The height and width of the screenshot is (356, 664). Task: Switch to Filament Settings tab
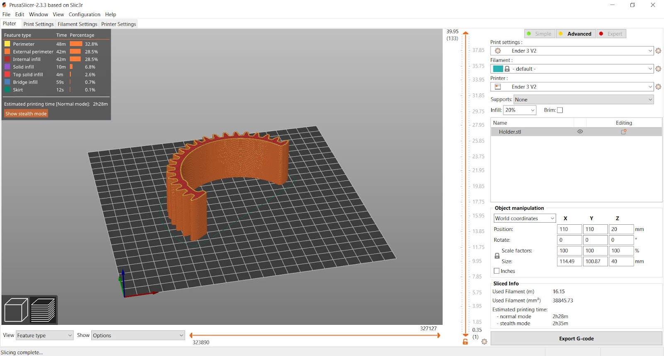point(77,24)
